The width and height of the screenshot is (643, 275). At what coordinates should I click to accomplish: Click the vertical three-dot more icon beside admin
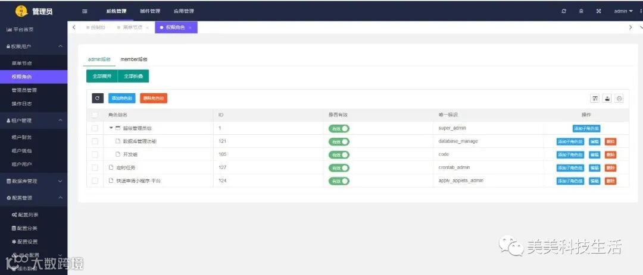(x=641, y=11)
